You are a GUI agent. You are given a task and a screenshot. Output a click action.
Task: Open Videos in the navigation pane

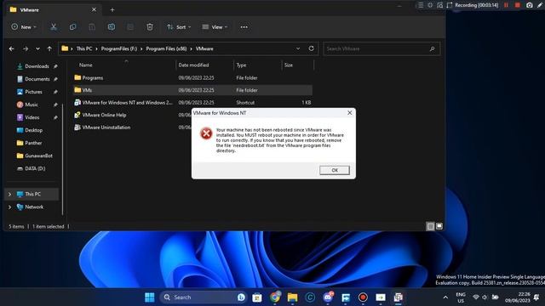coord(32,117)
